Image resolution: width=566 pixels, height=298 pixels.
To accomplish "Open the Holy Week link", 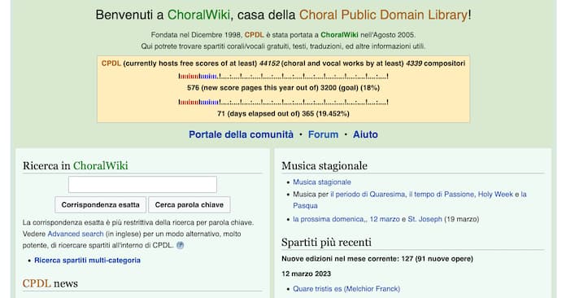I will 495,195.
